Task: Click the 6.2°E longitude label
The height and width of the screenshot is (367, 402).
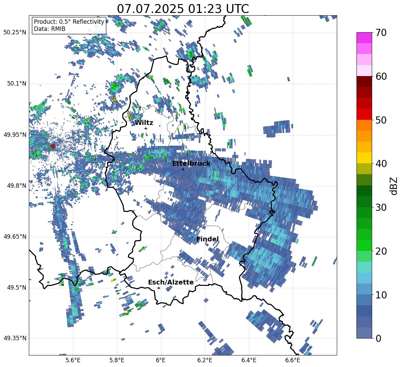Action: (x=205, y=360)
